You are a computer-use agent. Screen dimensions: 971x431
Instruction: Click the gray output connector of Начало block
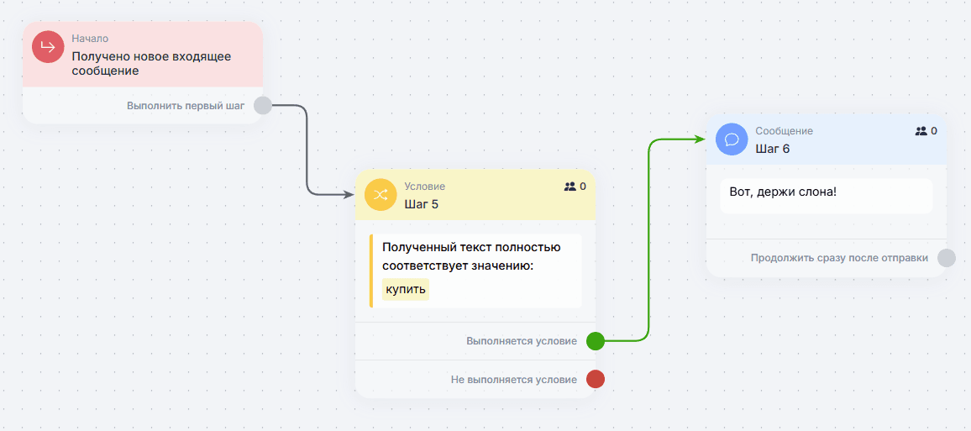click(263, 106)
